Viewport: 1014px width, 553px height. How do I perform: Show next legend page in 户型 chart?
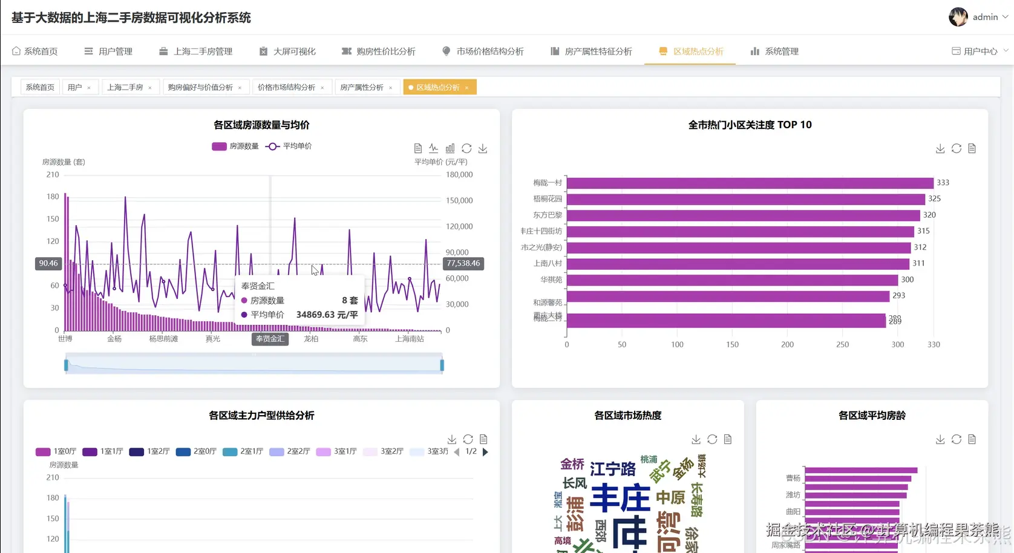[x=485, y=451]
